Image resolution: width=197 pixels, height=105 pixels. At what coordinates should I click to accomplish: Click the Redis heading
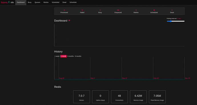point(58,87)
